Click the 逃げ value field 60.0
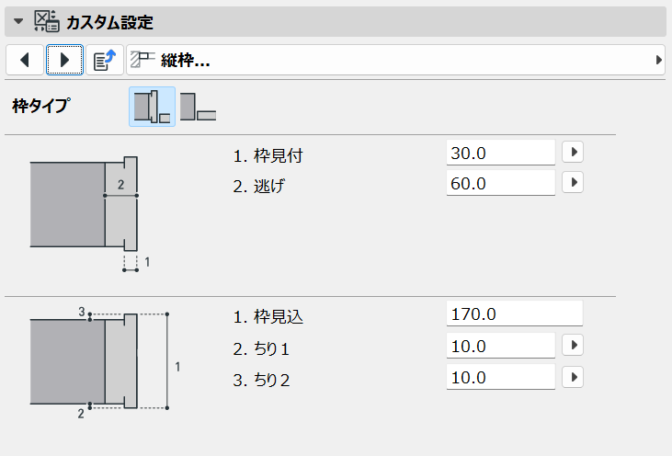The width and height of the screenshot is (672, 456). (501, 183)
